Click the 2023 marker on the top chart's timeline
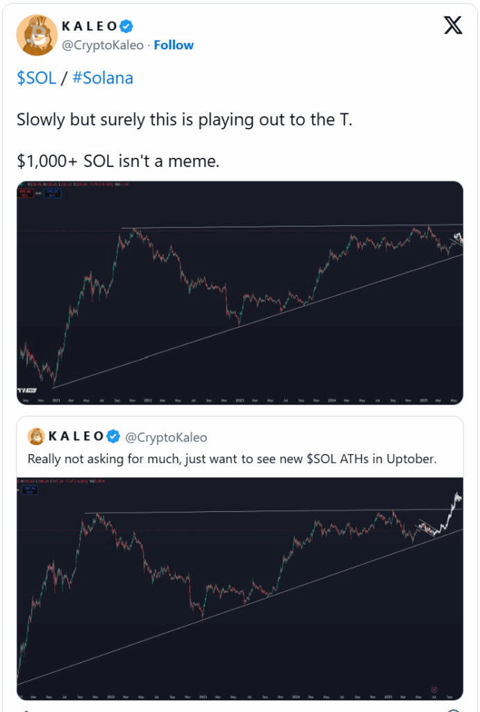The image size is (480, 712). point(240,400)
